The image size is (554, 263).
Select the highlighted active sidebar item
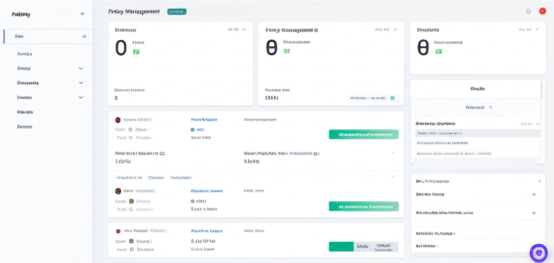pos(48,36)
